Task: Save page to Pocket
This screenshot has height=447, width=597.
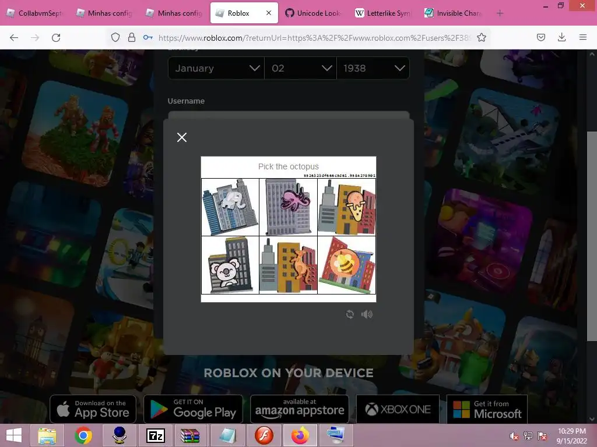Action: pos(541,37)
